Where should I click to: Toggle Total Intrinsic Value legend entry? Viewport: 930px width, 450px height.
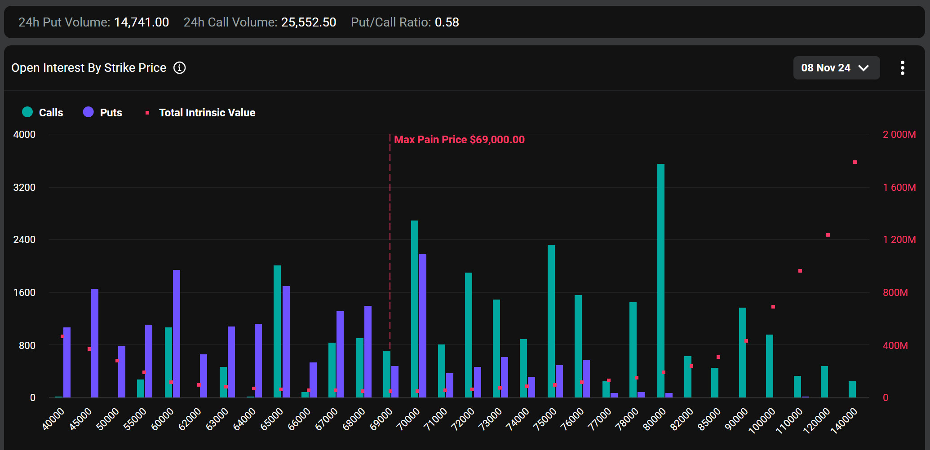click(200, 113)
